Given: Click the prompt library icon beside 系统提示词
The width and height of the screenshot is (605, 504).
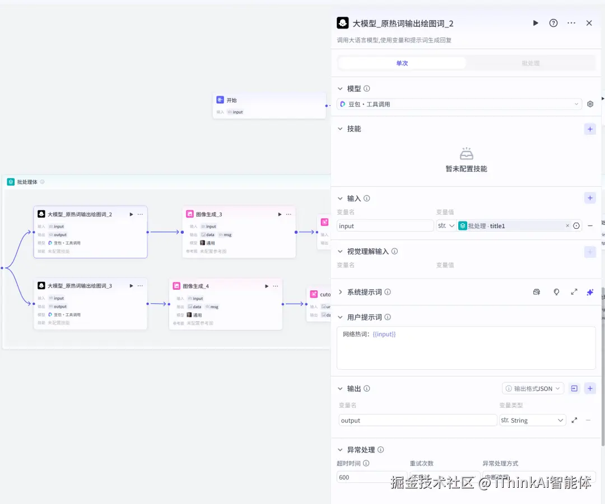Looking at the screenshot, I should (x=537, y=291).
